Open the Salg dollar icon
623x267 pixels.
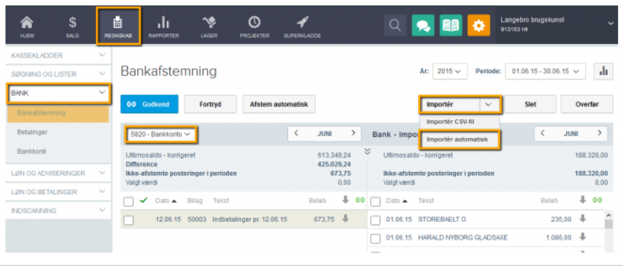tap(72, 23)
